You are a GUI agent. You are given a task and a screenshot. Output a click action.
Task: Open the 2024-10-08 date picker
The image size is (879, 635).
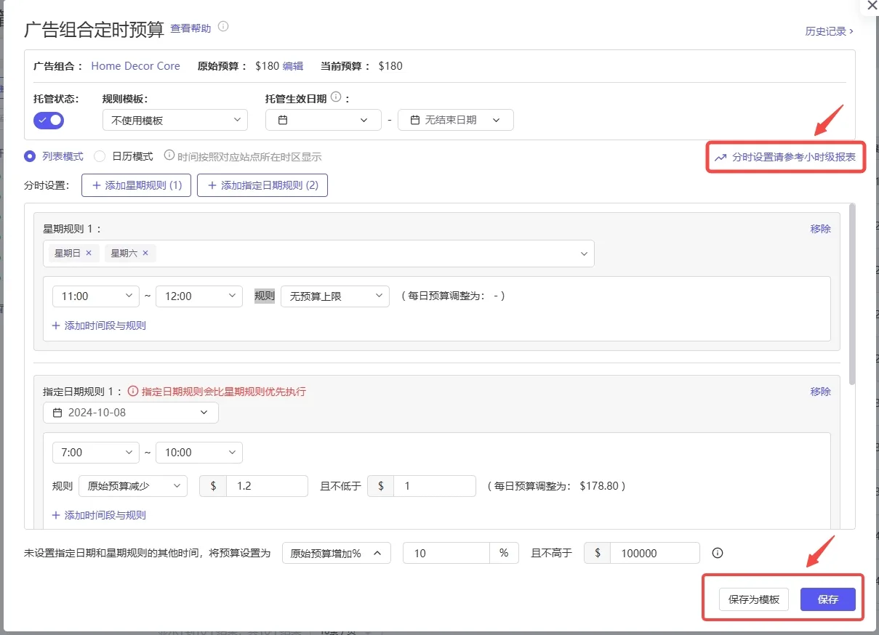pyautogui.click(x=131, y=413)
